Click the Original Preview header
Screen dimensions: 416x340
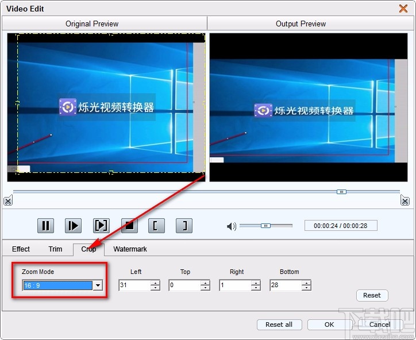[x=92, y=24]
